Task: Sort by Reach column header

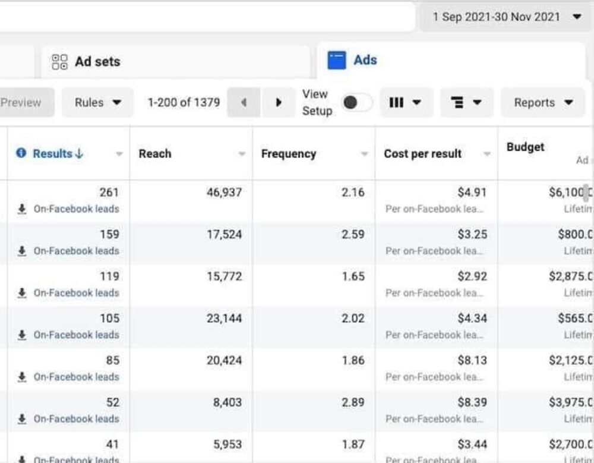Action: pyautogui.click(x=155, y=153)
